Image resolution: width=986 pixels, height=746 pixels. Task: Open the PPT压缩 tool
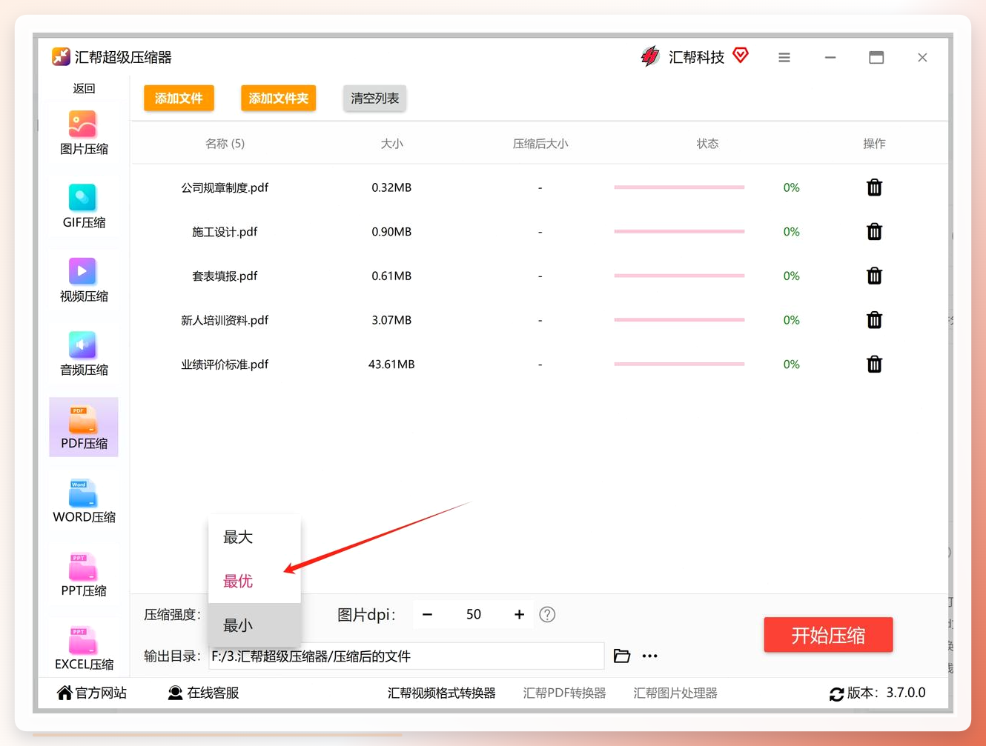84,575
